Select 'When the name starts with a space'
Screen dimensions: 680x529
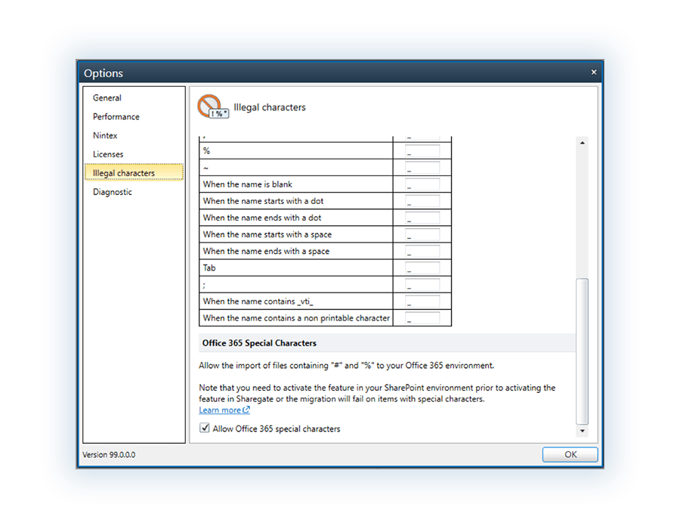[x=267, y=234]
